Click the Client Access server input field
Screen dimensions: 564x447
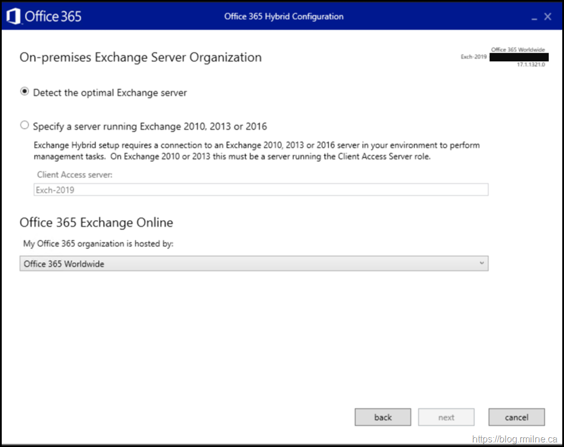click(261, 190)
